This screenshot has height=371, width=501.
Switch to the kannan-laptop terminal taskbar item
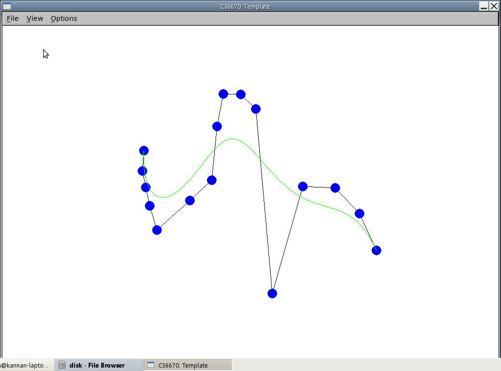click(x=25, y=365)
